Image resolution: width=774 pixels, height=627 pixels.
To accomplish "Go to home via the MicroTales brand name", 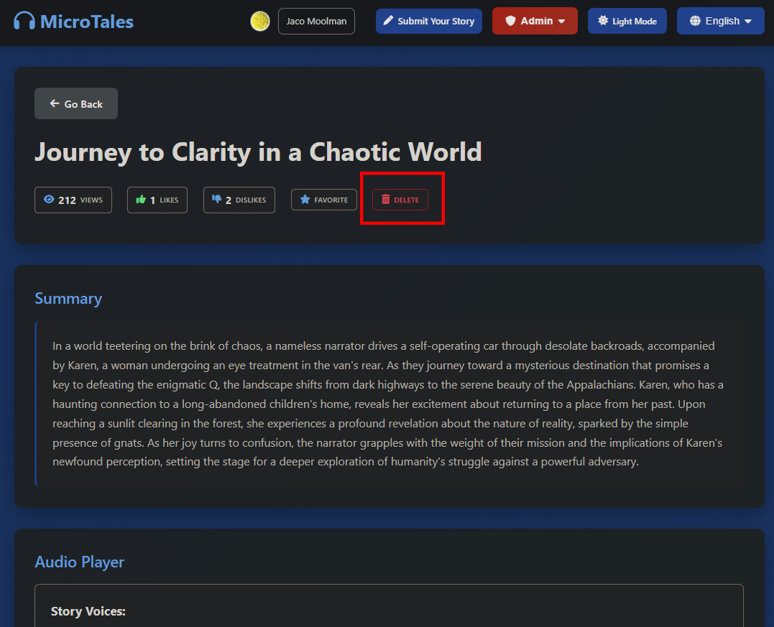I will point(87,21).
